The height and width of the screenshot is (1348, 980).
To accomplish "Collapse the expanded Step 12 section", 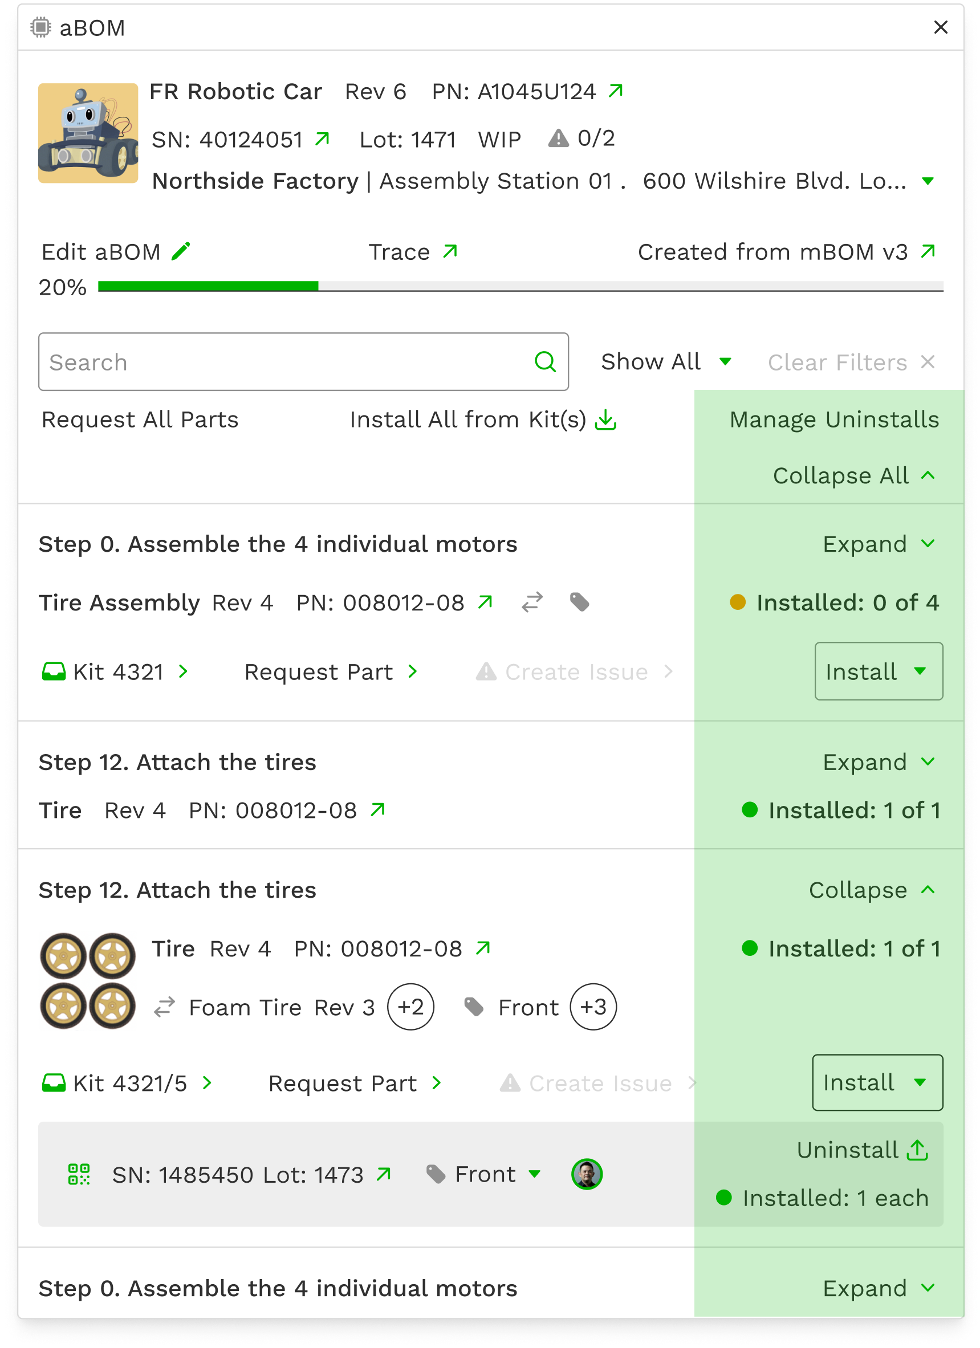I will click(x=872, y=890).
